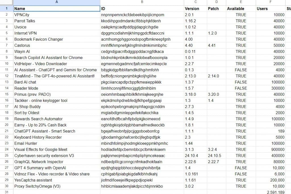The height and width of the screenshot is (194, 291).
Task: Select row 15 header number
Action: 7,94
